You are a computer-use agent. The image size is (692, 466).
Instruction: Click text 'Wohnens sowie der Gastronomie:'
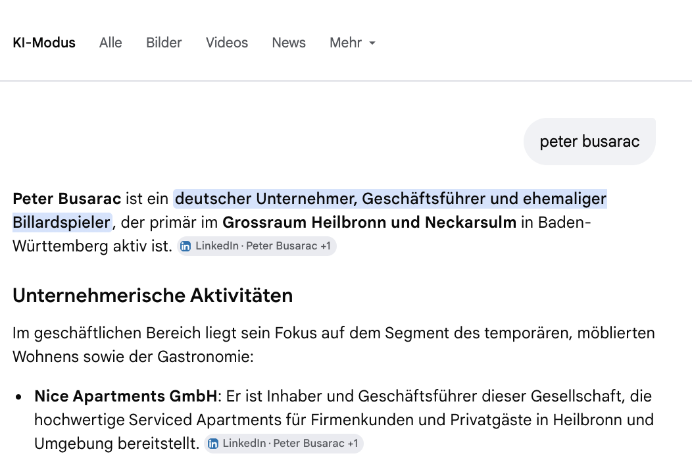[x=134, y=357]
